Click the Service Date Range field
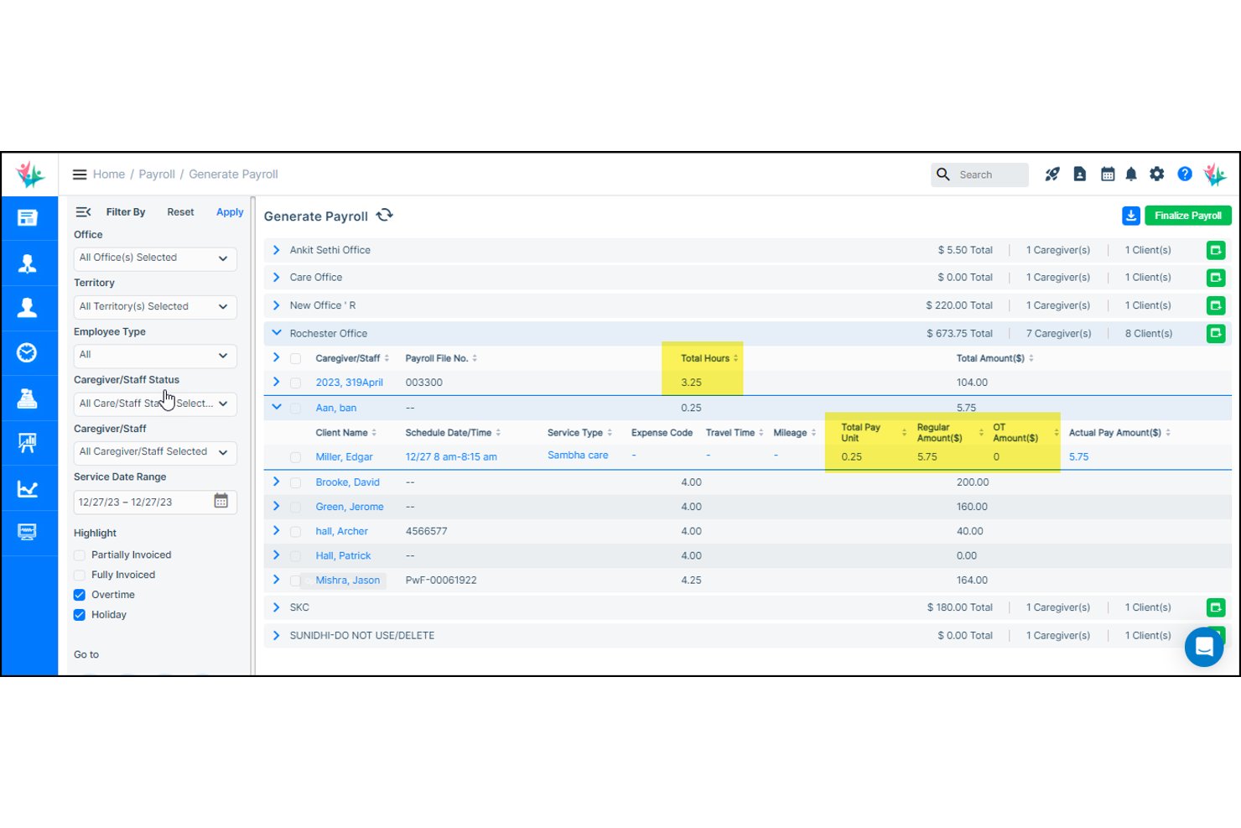 tap(155, 502)
